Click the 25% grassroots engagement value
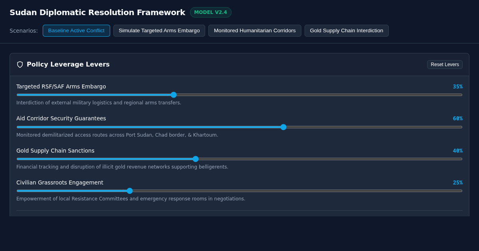 coord(457,182)
